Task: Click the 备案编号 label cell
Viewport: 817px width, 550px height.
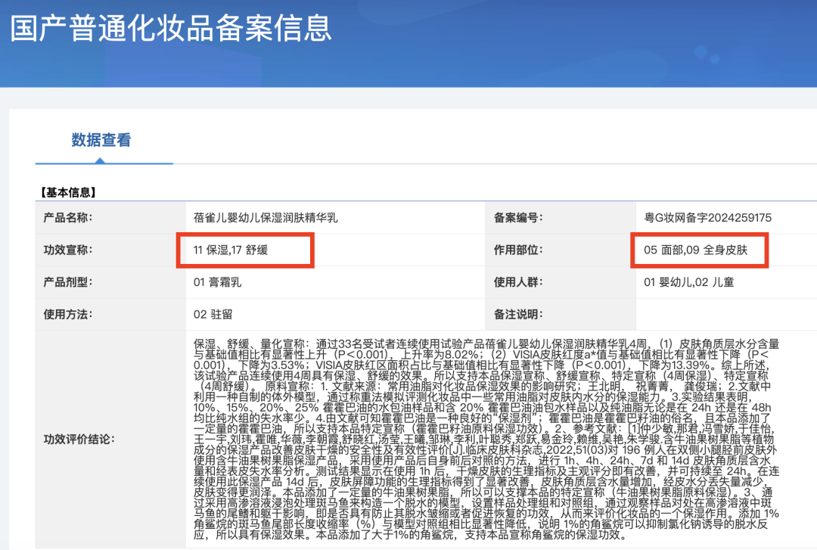Action: (561, 217)
